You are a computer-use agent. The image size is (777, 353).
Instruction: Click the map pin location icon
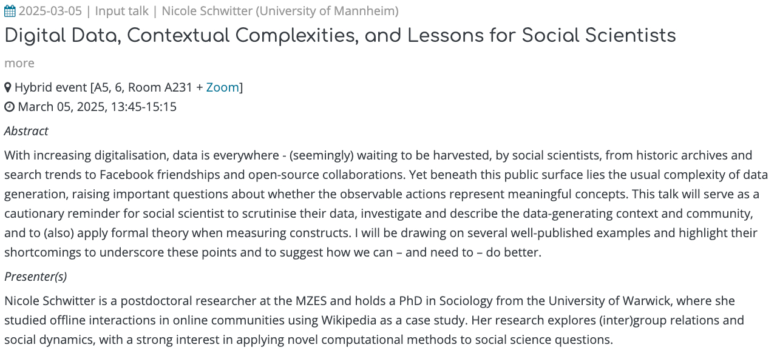point(8,87)
